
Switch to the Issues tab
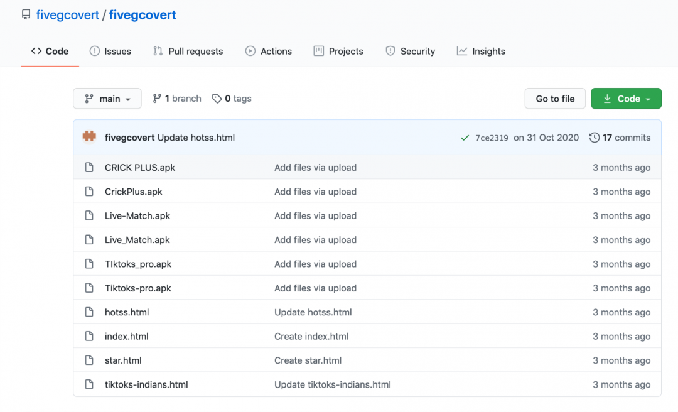coord(110,51)
